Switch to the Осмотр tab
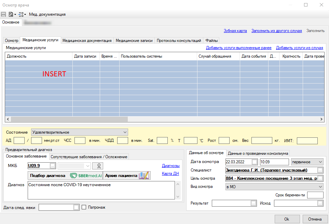Image resolution: width=329 pixels, height=224 pixels. click(x=12, y=41)
